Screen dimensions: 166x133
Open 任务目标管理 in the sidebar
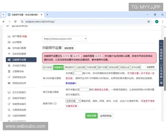click(x=19, y=54)
